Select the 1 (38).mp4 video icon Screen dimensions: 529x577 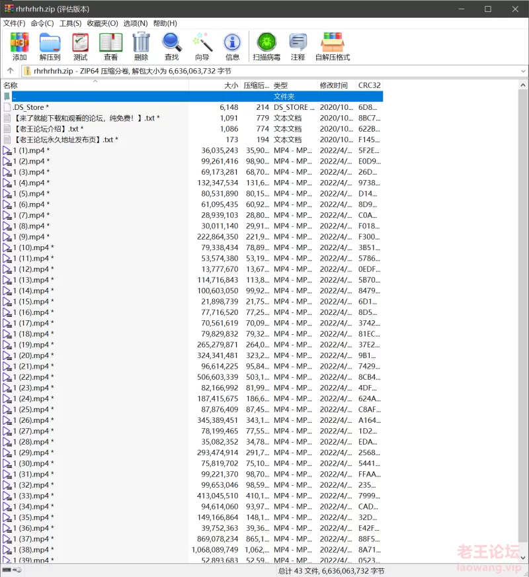7,550
